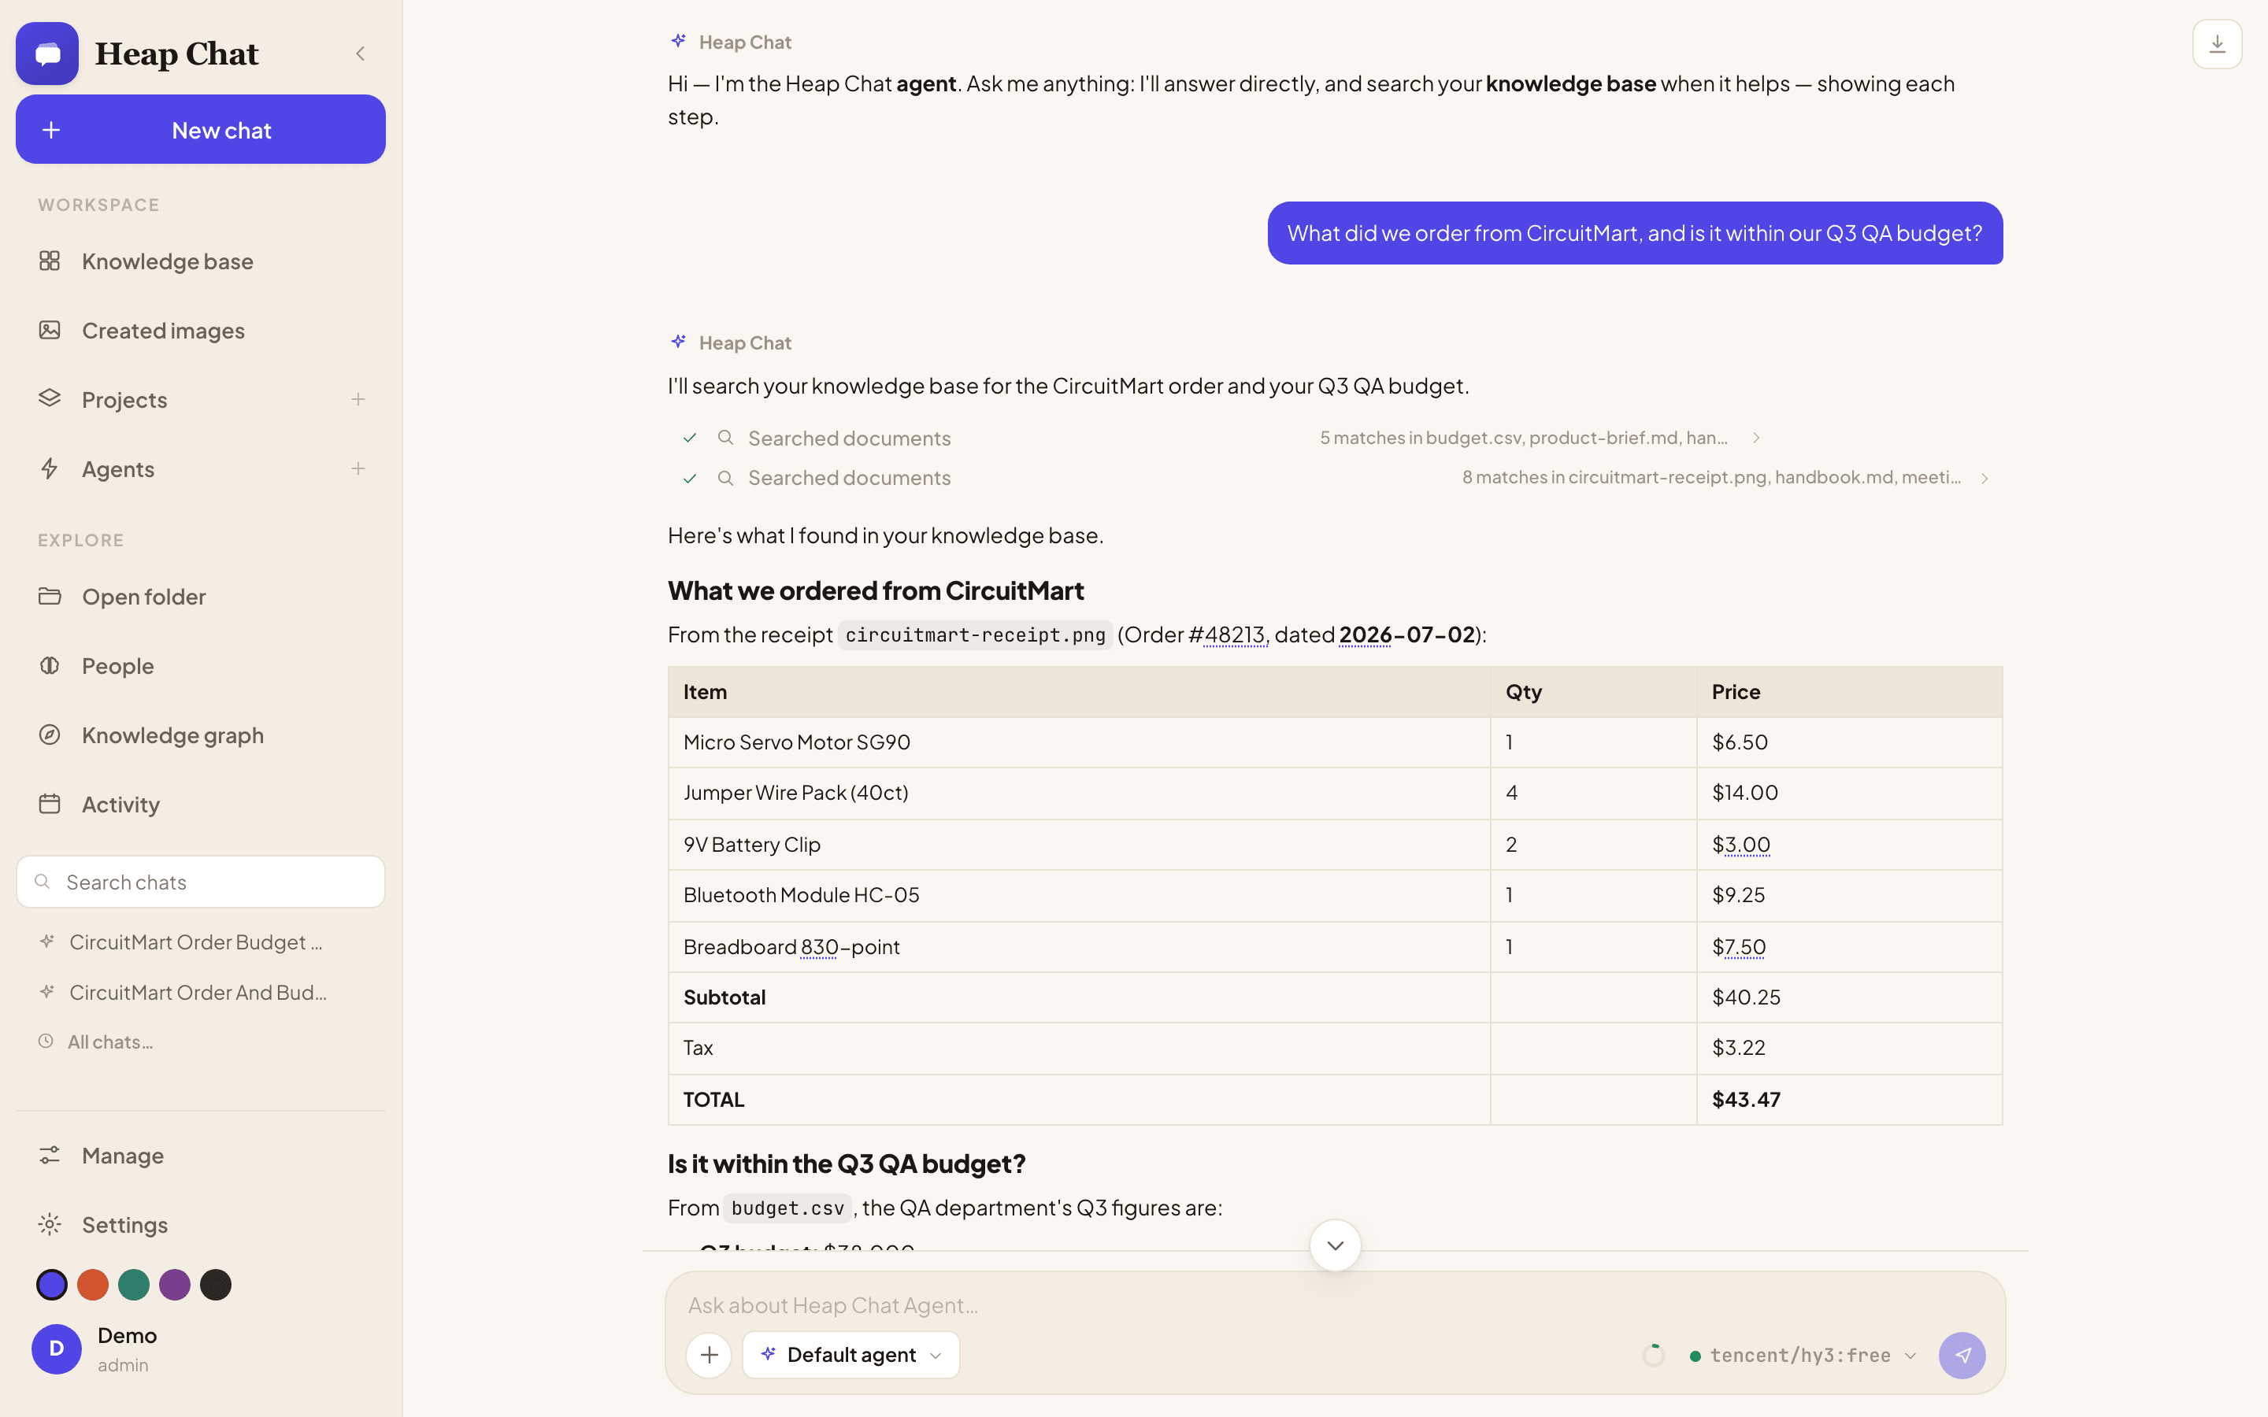Open Created images
The height and width of the screenshot is (1417, 2268).
click(201, 331)
